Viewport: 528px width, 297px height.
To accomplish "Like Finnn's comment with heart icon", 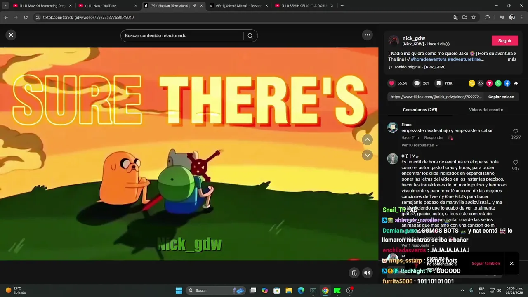I will click(x=516, y=131).
